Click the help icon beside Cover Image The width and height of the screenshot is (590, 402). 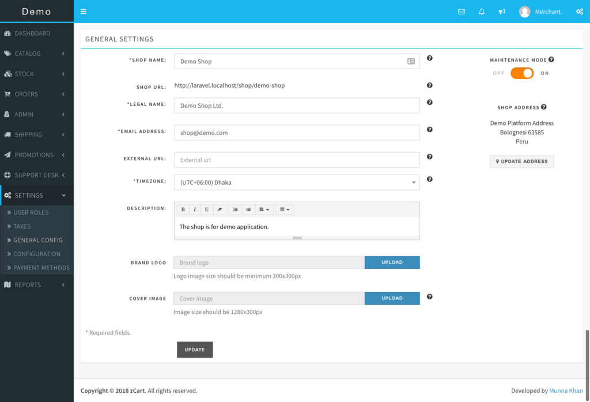tap(430, 297)
